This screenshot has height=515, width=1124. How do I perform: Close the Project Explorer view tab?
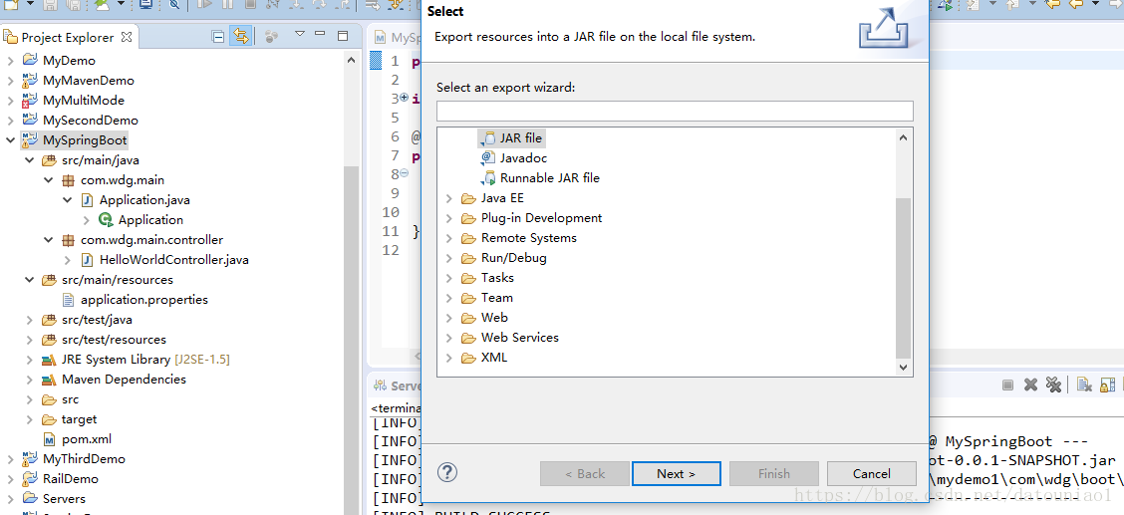[127, 36]
